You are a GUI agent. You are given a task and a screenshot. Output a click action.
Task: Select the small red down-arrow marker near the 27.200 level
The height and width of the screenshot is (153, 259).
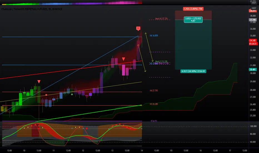(46, 95)
